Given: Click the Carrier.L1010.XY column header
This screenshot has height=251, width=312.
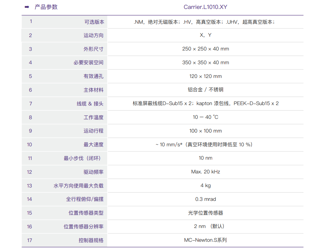Looking at the screenshot, I should pos(205,7).
